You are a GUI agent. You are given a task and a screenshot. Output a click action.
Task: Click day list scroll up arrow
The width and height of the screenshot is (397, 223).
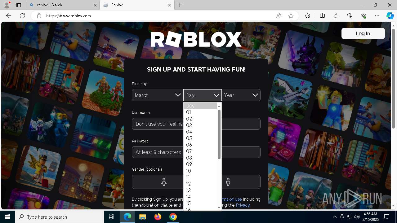pos(219,106)
